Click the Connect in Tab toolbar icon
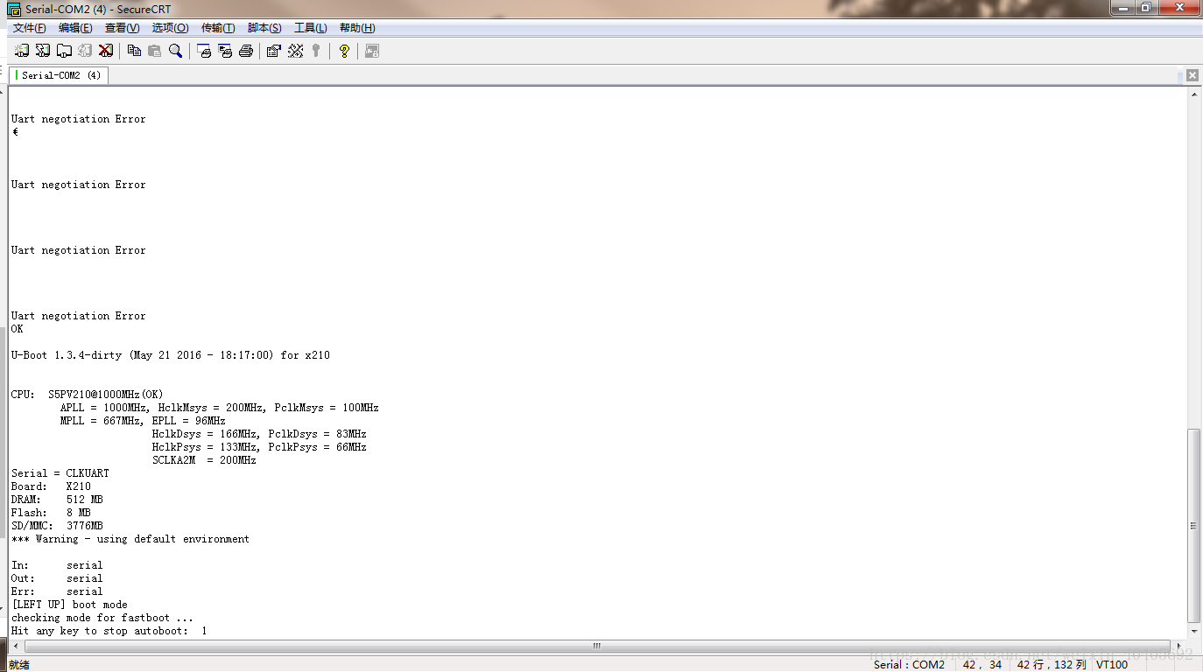 64,51
